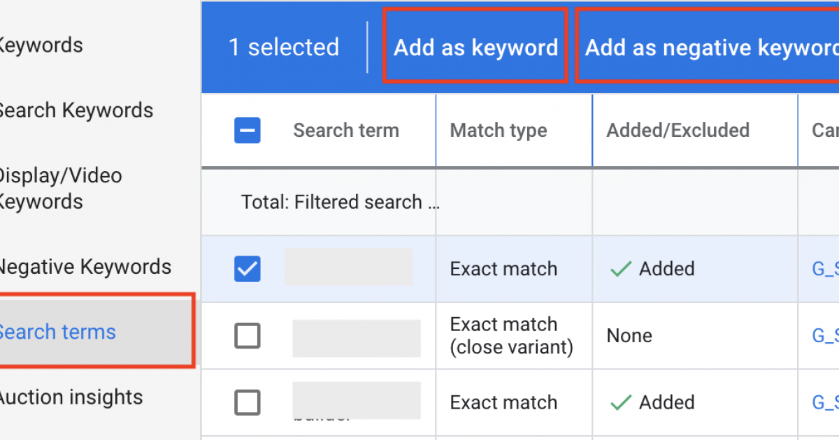Click the green Added checkmark in the bottom row
Screen dimensions: 839x440
(x=620, y=403)
